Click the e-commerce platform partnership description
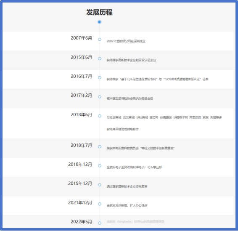This screenshot has height=231, width=238. point(164,123)
